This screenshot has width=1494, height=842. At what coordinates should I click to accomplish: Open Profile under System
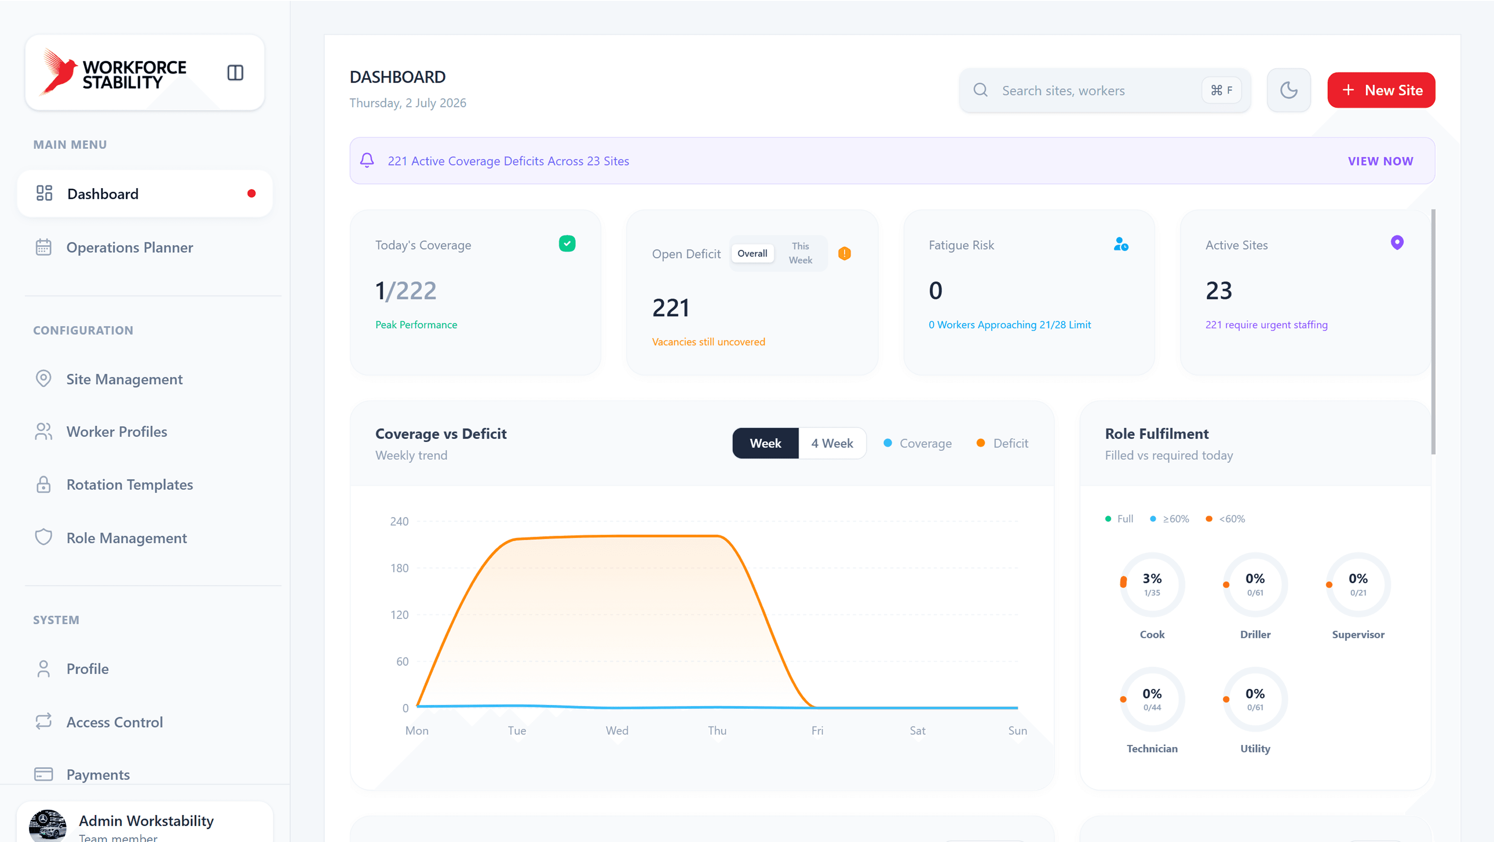point(144,668)
